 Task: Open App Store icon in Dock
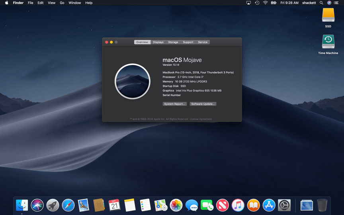(269, 205)
